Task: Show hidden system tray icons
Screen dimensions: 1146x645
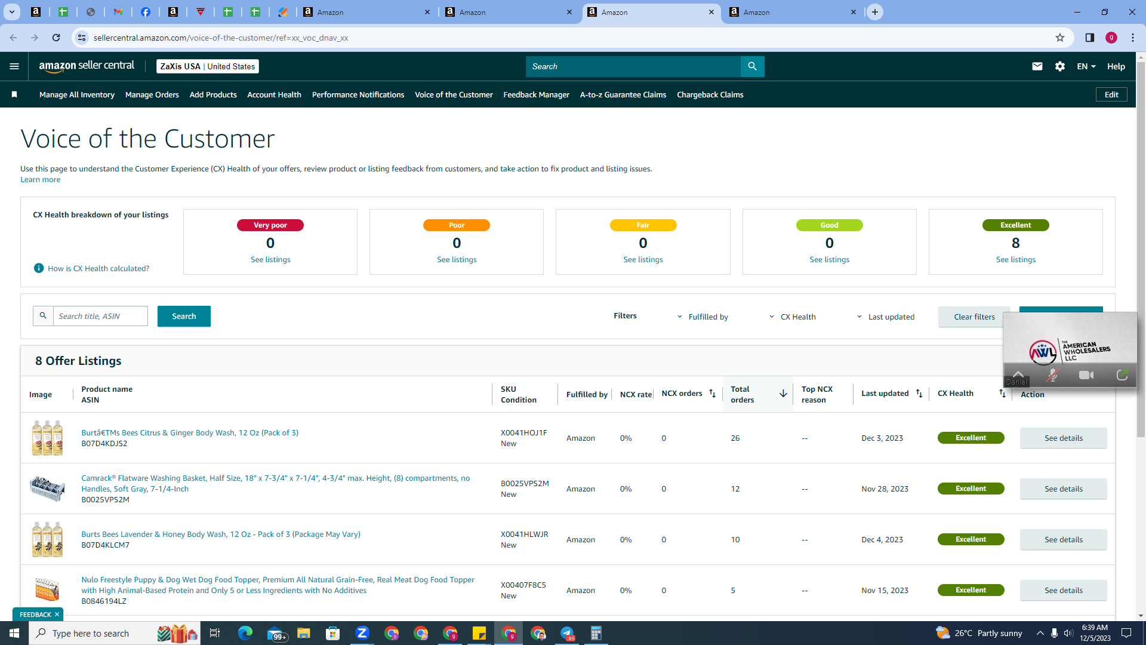Action: pos(1040,633)
